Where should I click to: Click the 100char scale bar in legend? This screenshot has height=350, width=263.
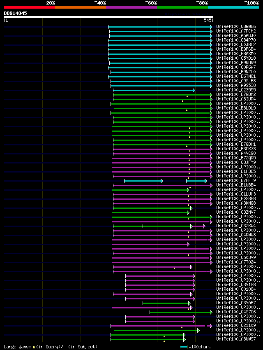click(x=184, y=347)
